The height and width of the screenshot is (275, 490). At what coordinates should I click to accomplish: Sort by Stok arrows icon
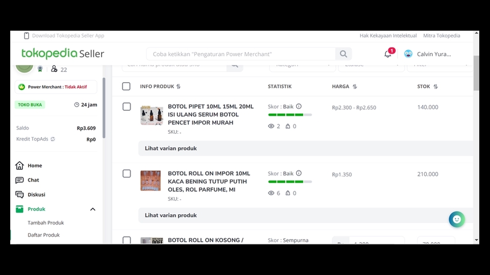[x=435, y=87]
